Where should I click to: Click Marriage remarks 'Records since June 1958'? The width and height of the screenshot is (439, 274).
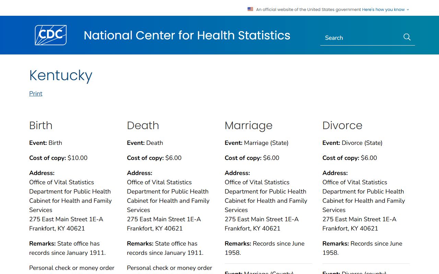click(x=264, y=248)
